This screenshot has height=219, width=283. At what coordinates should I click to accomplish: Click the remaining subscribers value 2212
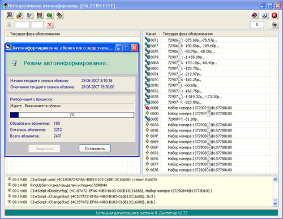point(58,130)
